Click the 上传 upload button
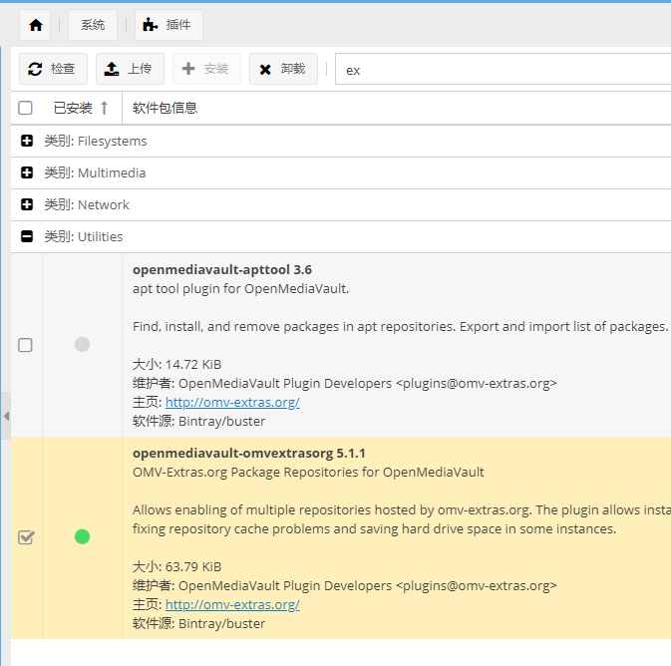Viewport: 671px width, 666px height. (x=130, y=69)
